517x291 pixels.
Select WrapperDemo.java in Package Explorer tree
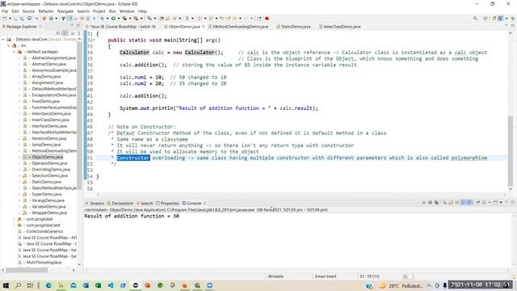pos(48,213)
